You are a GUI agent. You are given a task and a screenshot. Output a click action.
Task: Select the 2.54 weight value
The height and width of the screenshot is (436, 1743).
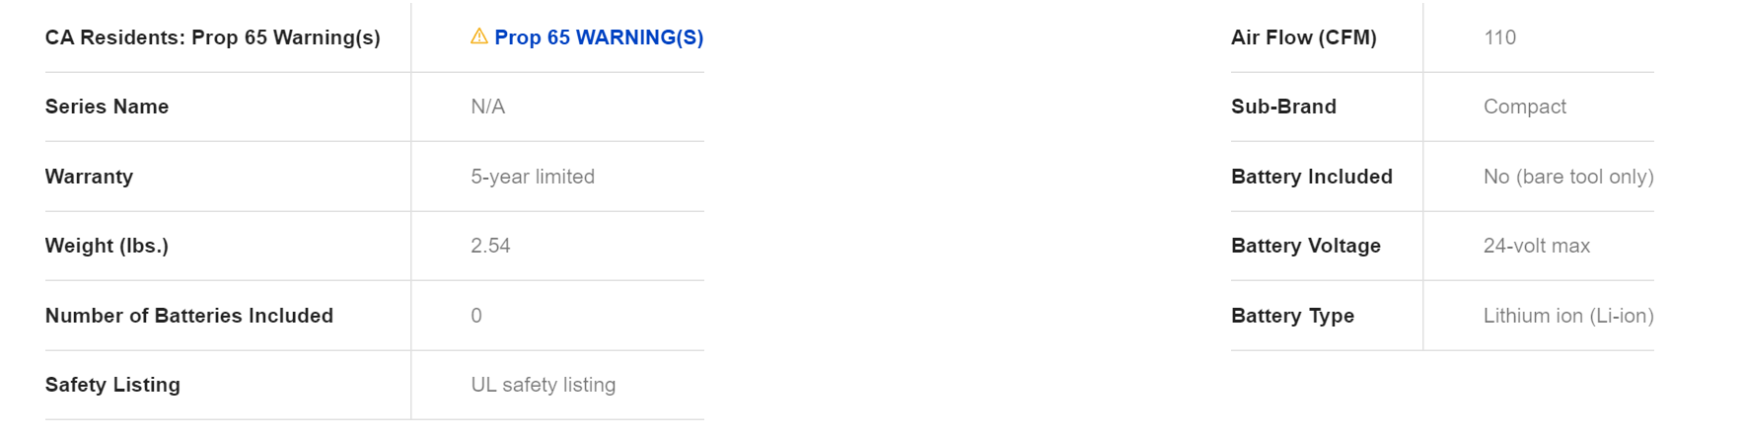[x=490, y=246]
